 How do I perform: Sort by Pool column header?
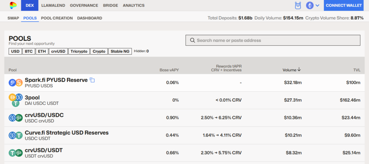tap(13, 70)
